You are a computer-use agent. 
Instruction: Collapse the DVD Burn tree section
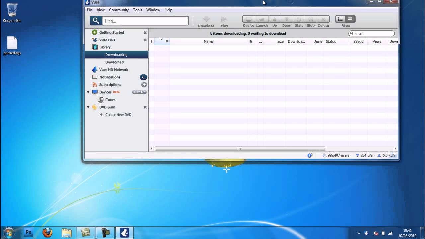click(x=88, y=107)
